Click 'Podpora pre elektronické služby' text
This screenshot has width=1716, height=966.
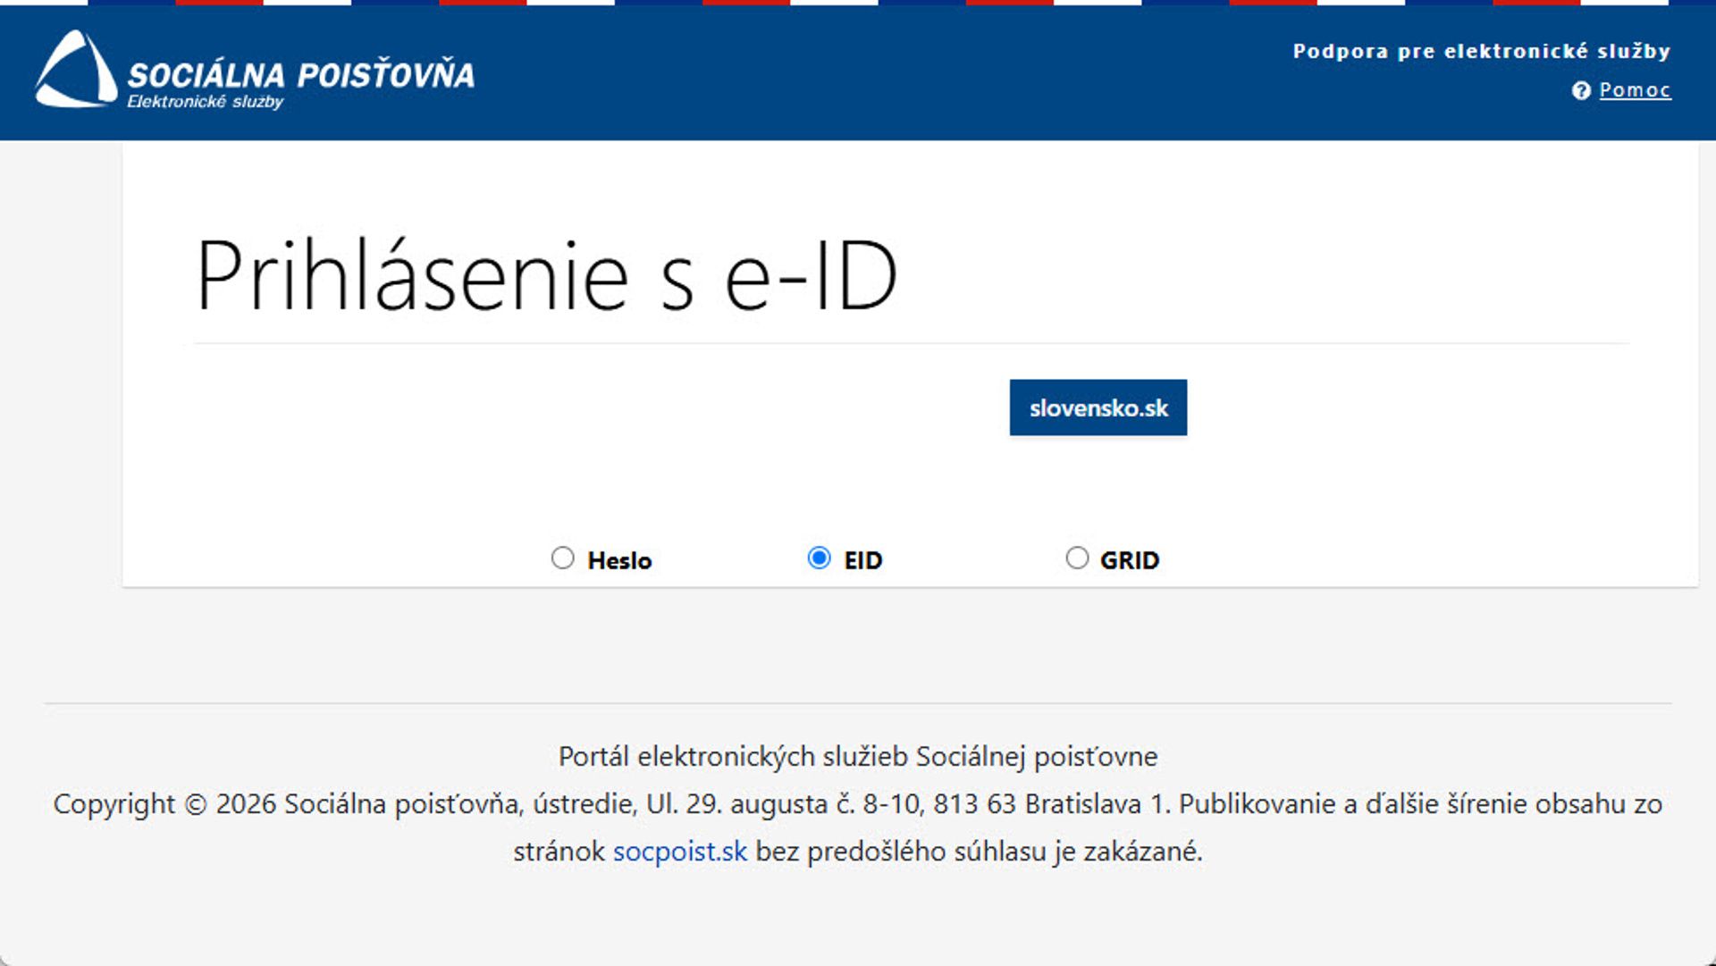1482,51
